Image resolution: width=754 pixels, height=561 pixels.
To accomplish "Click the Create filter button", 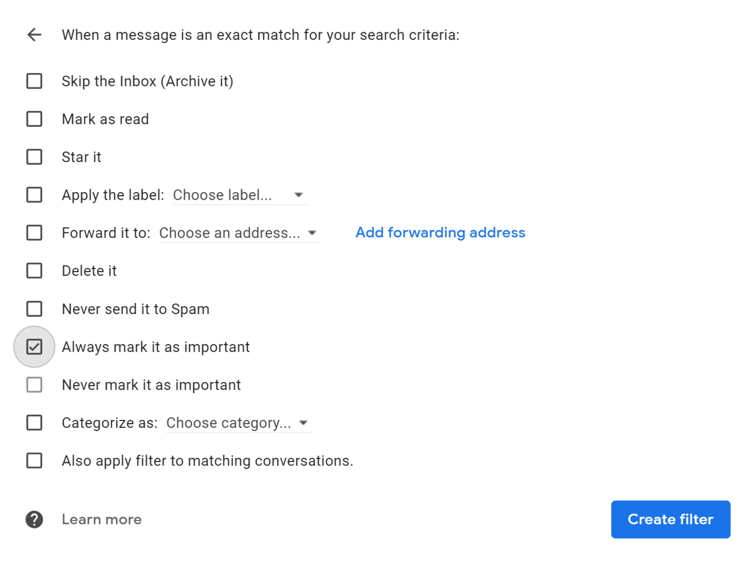I will coord(671,520).
